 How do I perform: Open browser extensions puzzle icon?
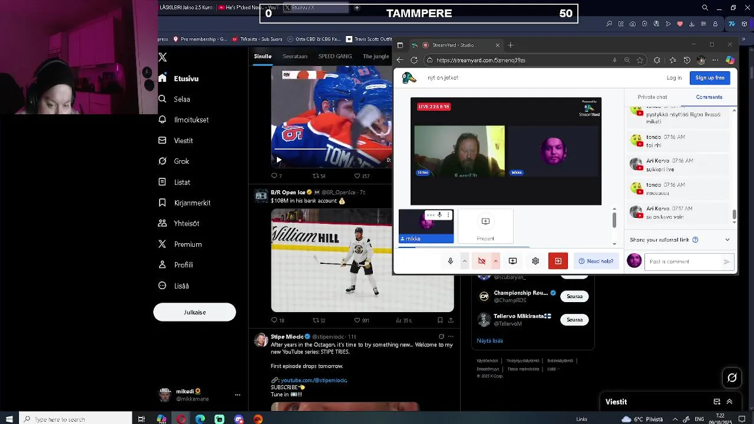657,60
